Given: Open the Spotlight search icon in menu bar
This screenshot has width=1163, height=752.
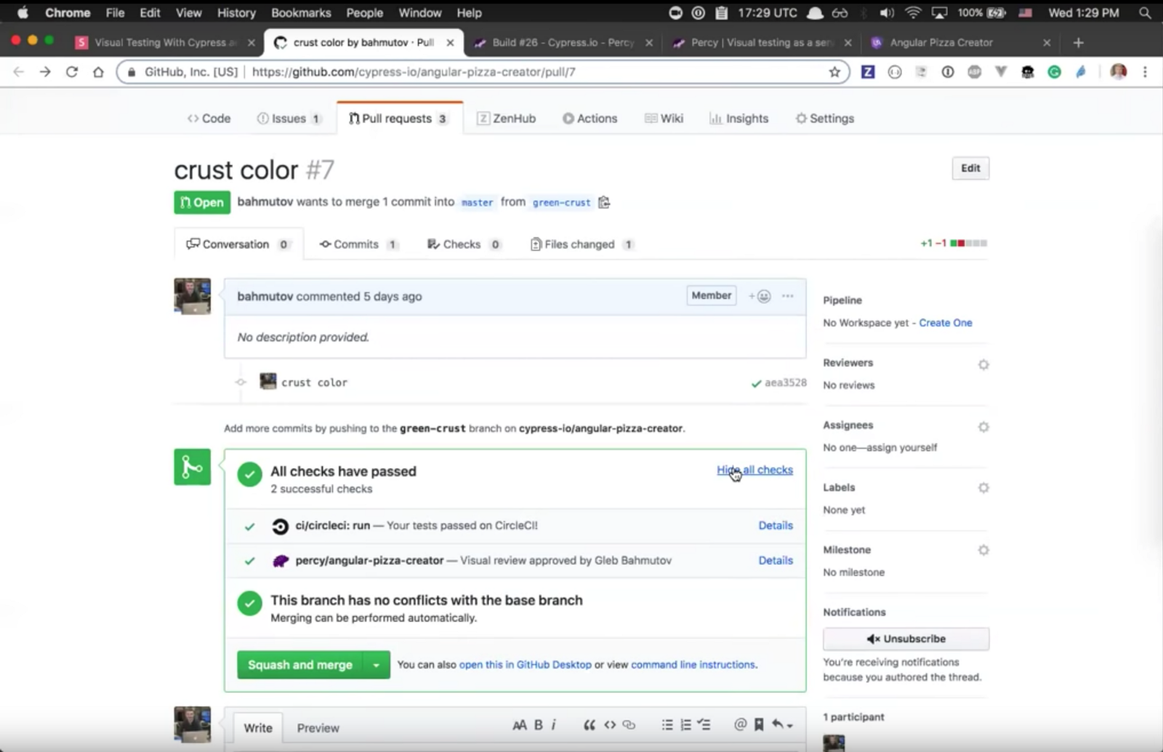Looking at the screenshot, I should [1145, 13].
